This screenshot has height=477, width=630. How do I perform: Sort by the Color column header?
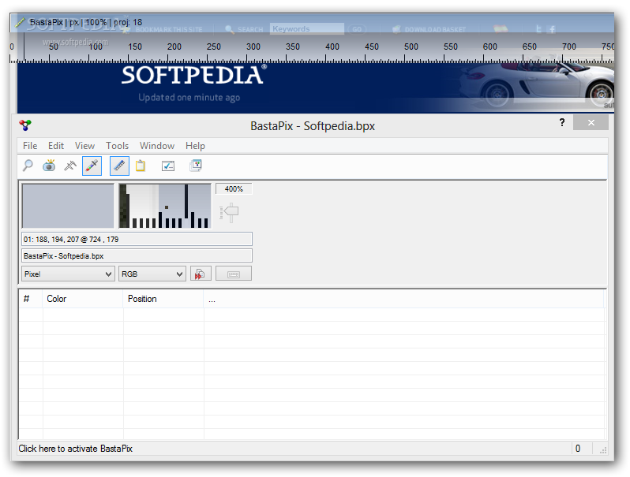pyautogui.click(x=83, y=299)
